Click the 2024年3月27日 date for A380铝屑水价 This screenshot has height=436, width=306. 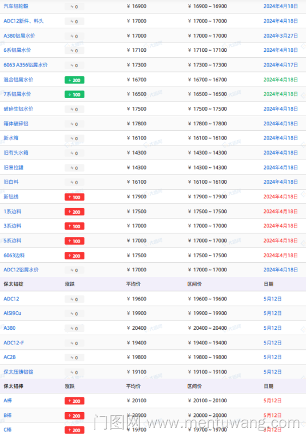[280, 35]
